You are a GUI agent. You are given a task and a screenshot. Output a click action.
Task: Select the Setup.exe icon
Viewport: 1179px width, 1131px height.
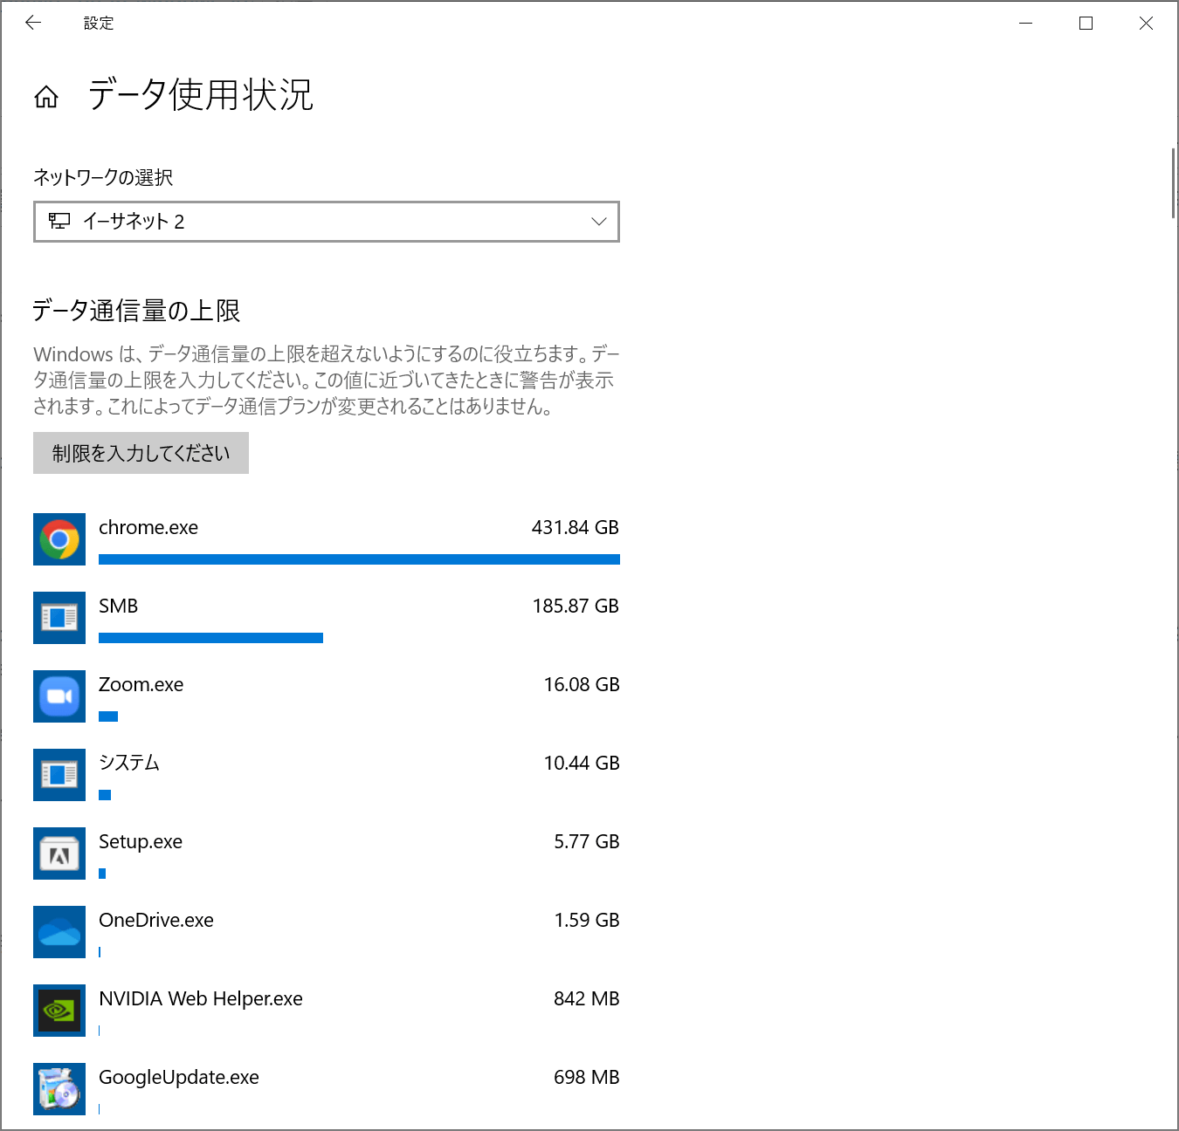pos(59,853)
